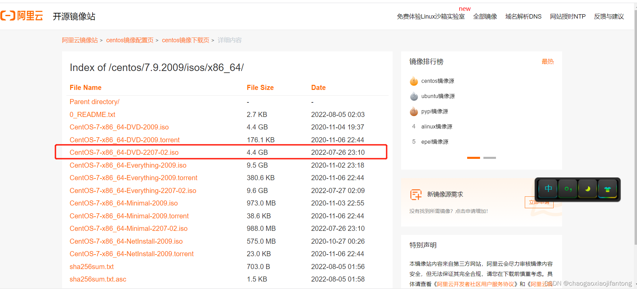Viewport: 637px width, 290px height.
Task: Open alinux镜像源 in ranking list
Action: coord(437,127)
